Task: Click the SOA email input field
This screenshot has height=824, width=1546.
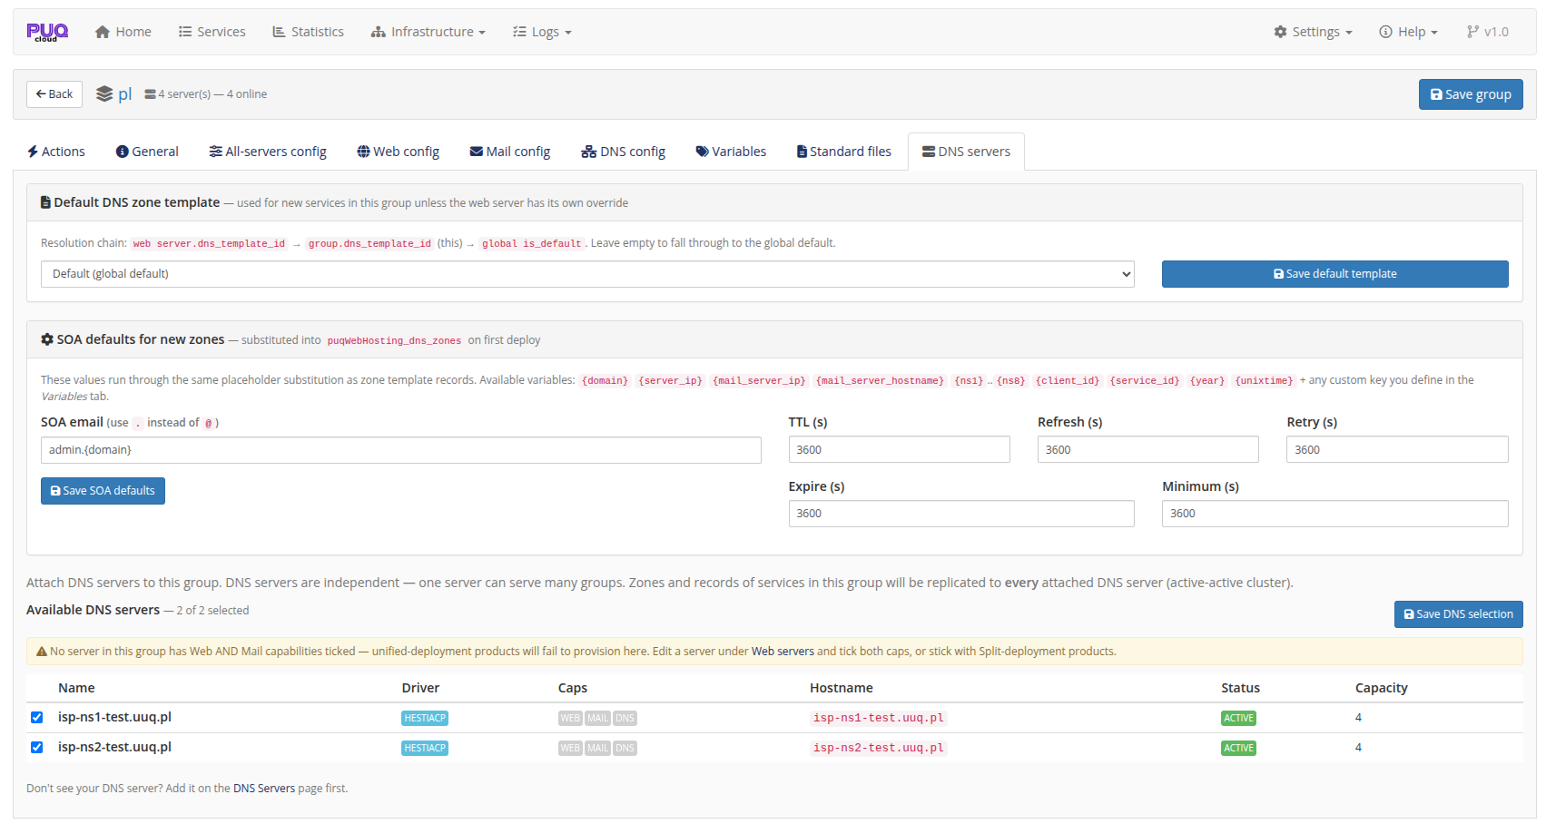Action: tap(401, 450)
